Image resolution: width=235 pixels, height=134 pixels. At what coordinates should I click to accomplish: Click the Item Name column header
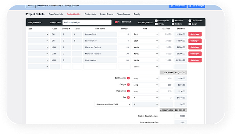click(100, 28)
